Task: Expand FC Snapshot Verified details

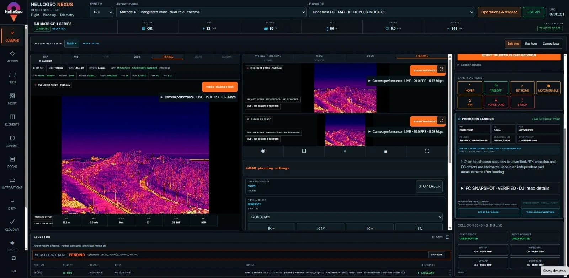Action: (x=509, y=189)
